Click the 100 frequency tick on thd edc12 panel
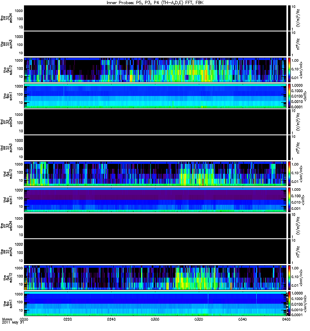This screenshot has width=310, height=331. 20,173
